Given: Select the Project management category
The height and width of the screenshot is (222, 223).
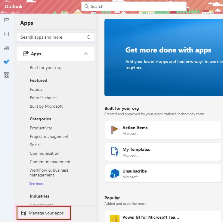Looking at the screenshot, I should pos(49,136).
